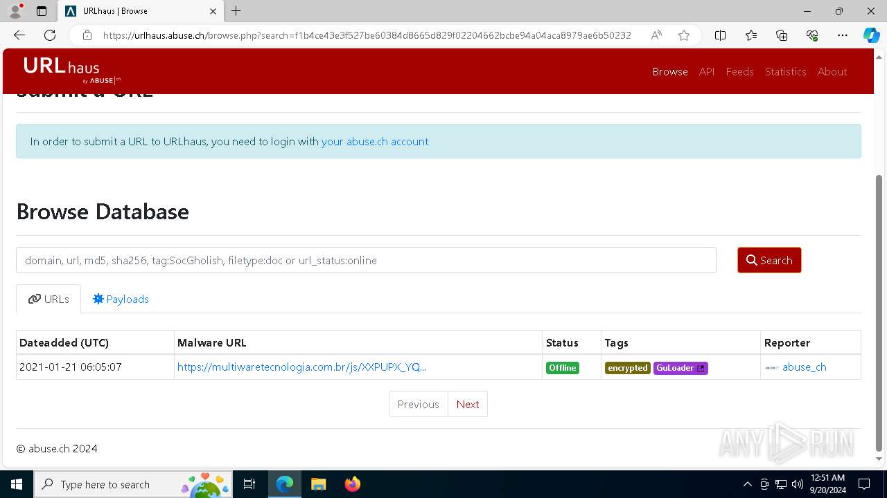Open Windows Start menu
Viewport: 887px width, 498px height.
pyautogui.click(x=16, y=484)
